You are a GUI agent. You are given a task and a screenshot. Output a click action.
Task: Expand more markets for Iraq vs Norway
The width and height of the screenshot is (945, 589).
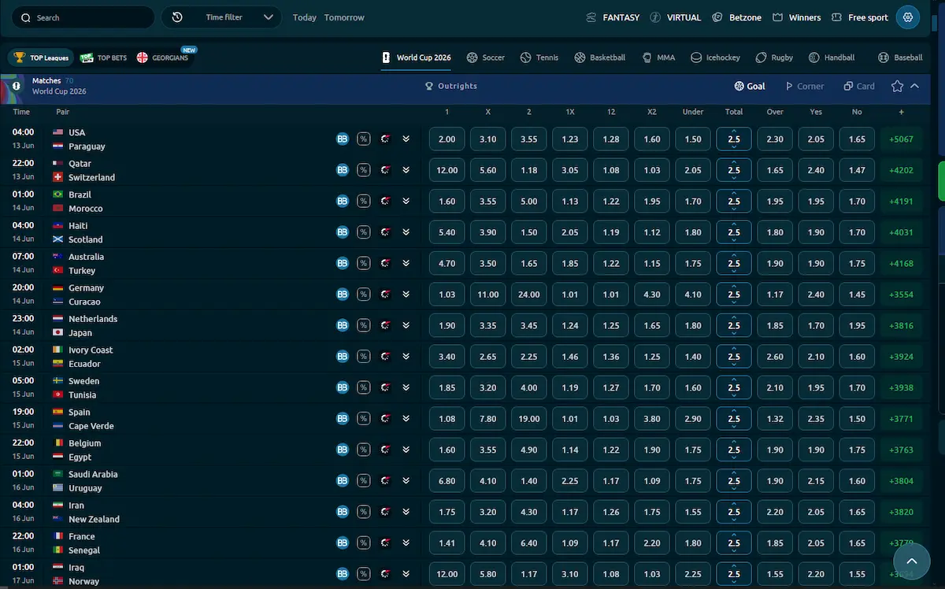click(x=406, y=574)
